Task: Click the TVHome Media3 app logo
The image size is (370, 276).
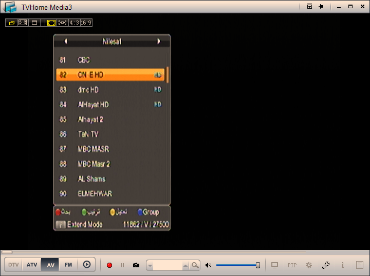Action: (10, 7)
